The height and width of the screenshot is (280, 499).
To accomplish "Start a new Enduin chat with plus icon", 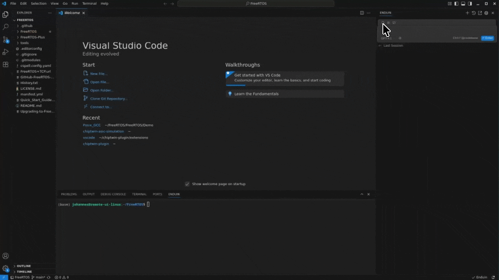I will pyautogui.click(x=467, y=13).
